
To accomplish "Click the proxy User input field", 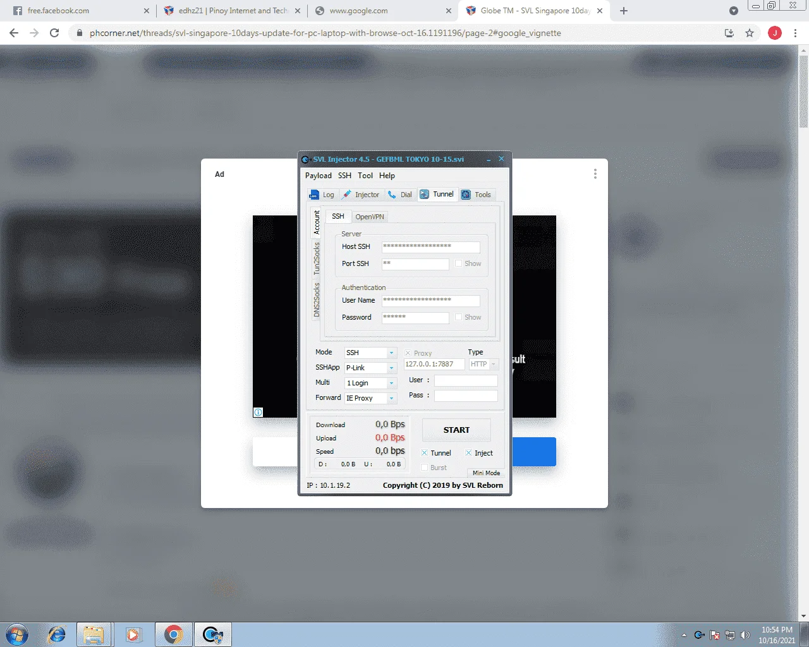I will coord(466,380).
